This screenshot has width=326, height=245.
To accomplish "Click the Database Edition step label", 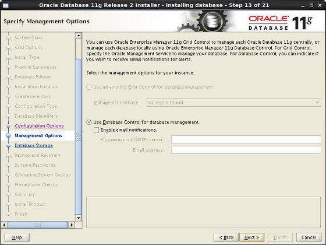I will click(x=33, y=77).
